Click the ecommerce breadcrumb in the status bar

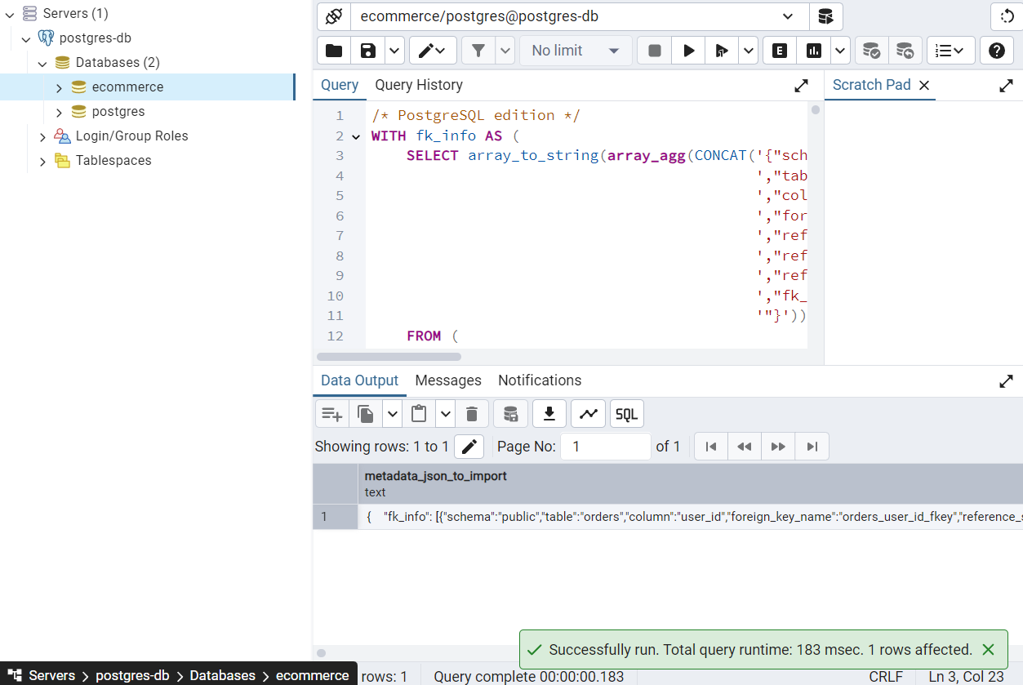tap(313, 675)
